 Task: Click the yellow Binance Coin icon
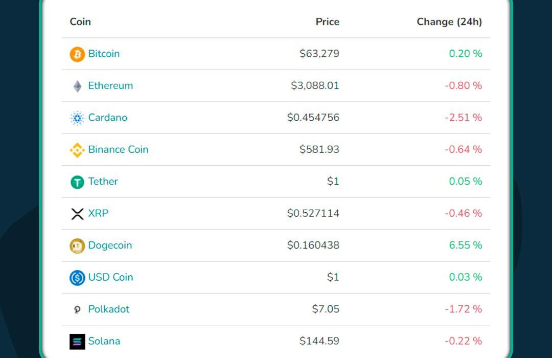(x=77, y=150)
